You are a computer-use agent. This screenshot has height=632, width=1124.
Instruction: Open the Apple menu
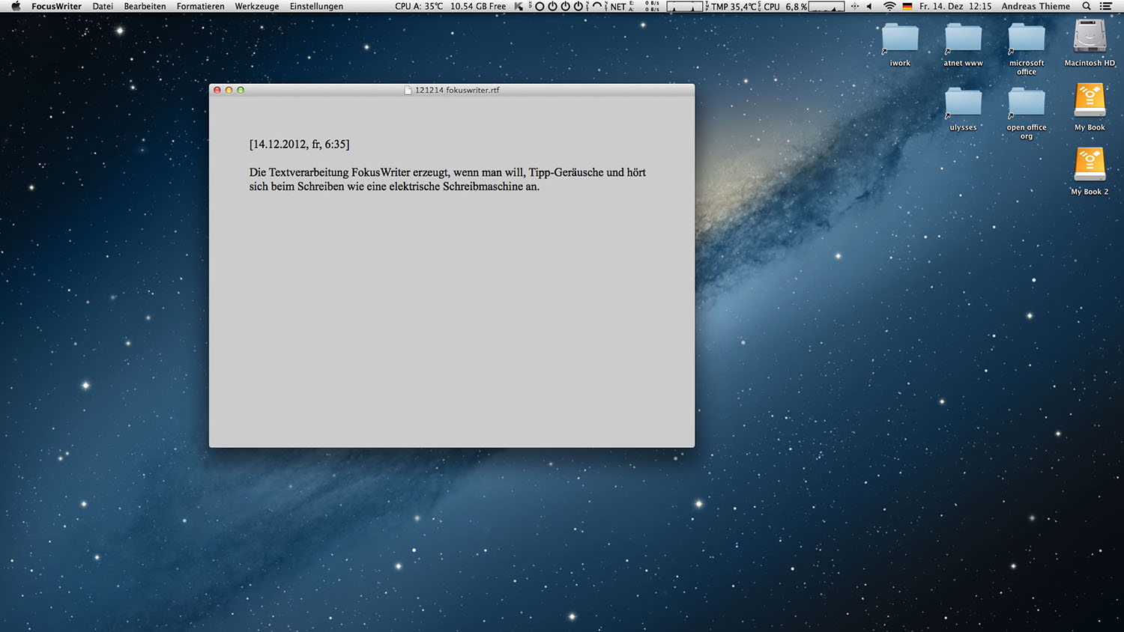tap(16, 6)
